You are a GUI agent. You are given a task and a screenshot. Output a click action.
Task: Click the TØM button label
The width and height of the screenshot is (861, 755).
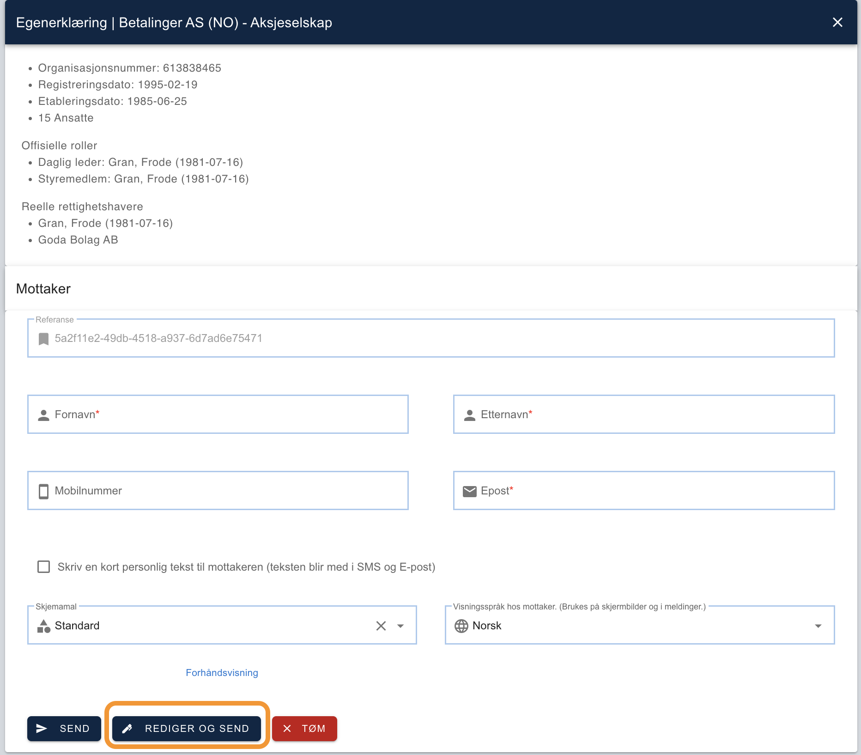coord(314,729)
